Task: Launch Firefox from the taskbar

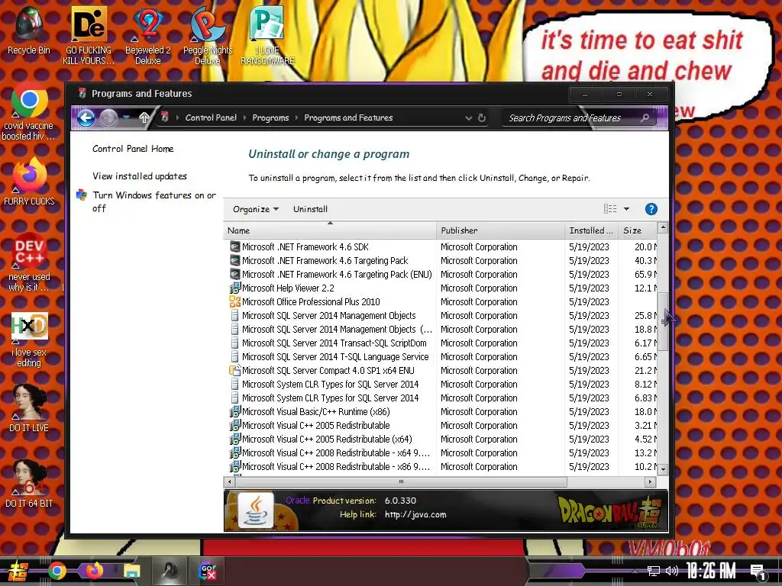Action: (94, 571)
